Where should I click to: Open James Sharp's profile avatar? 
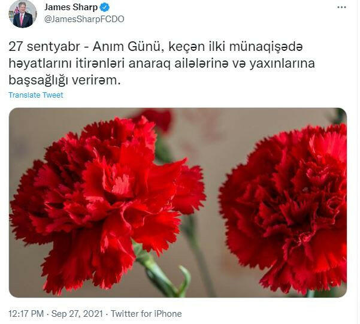coord(23,14)
